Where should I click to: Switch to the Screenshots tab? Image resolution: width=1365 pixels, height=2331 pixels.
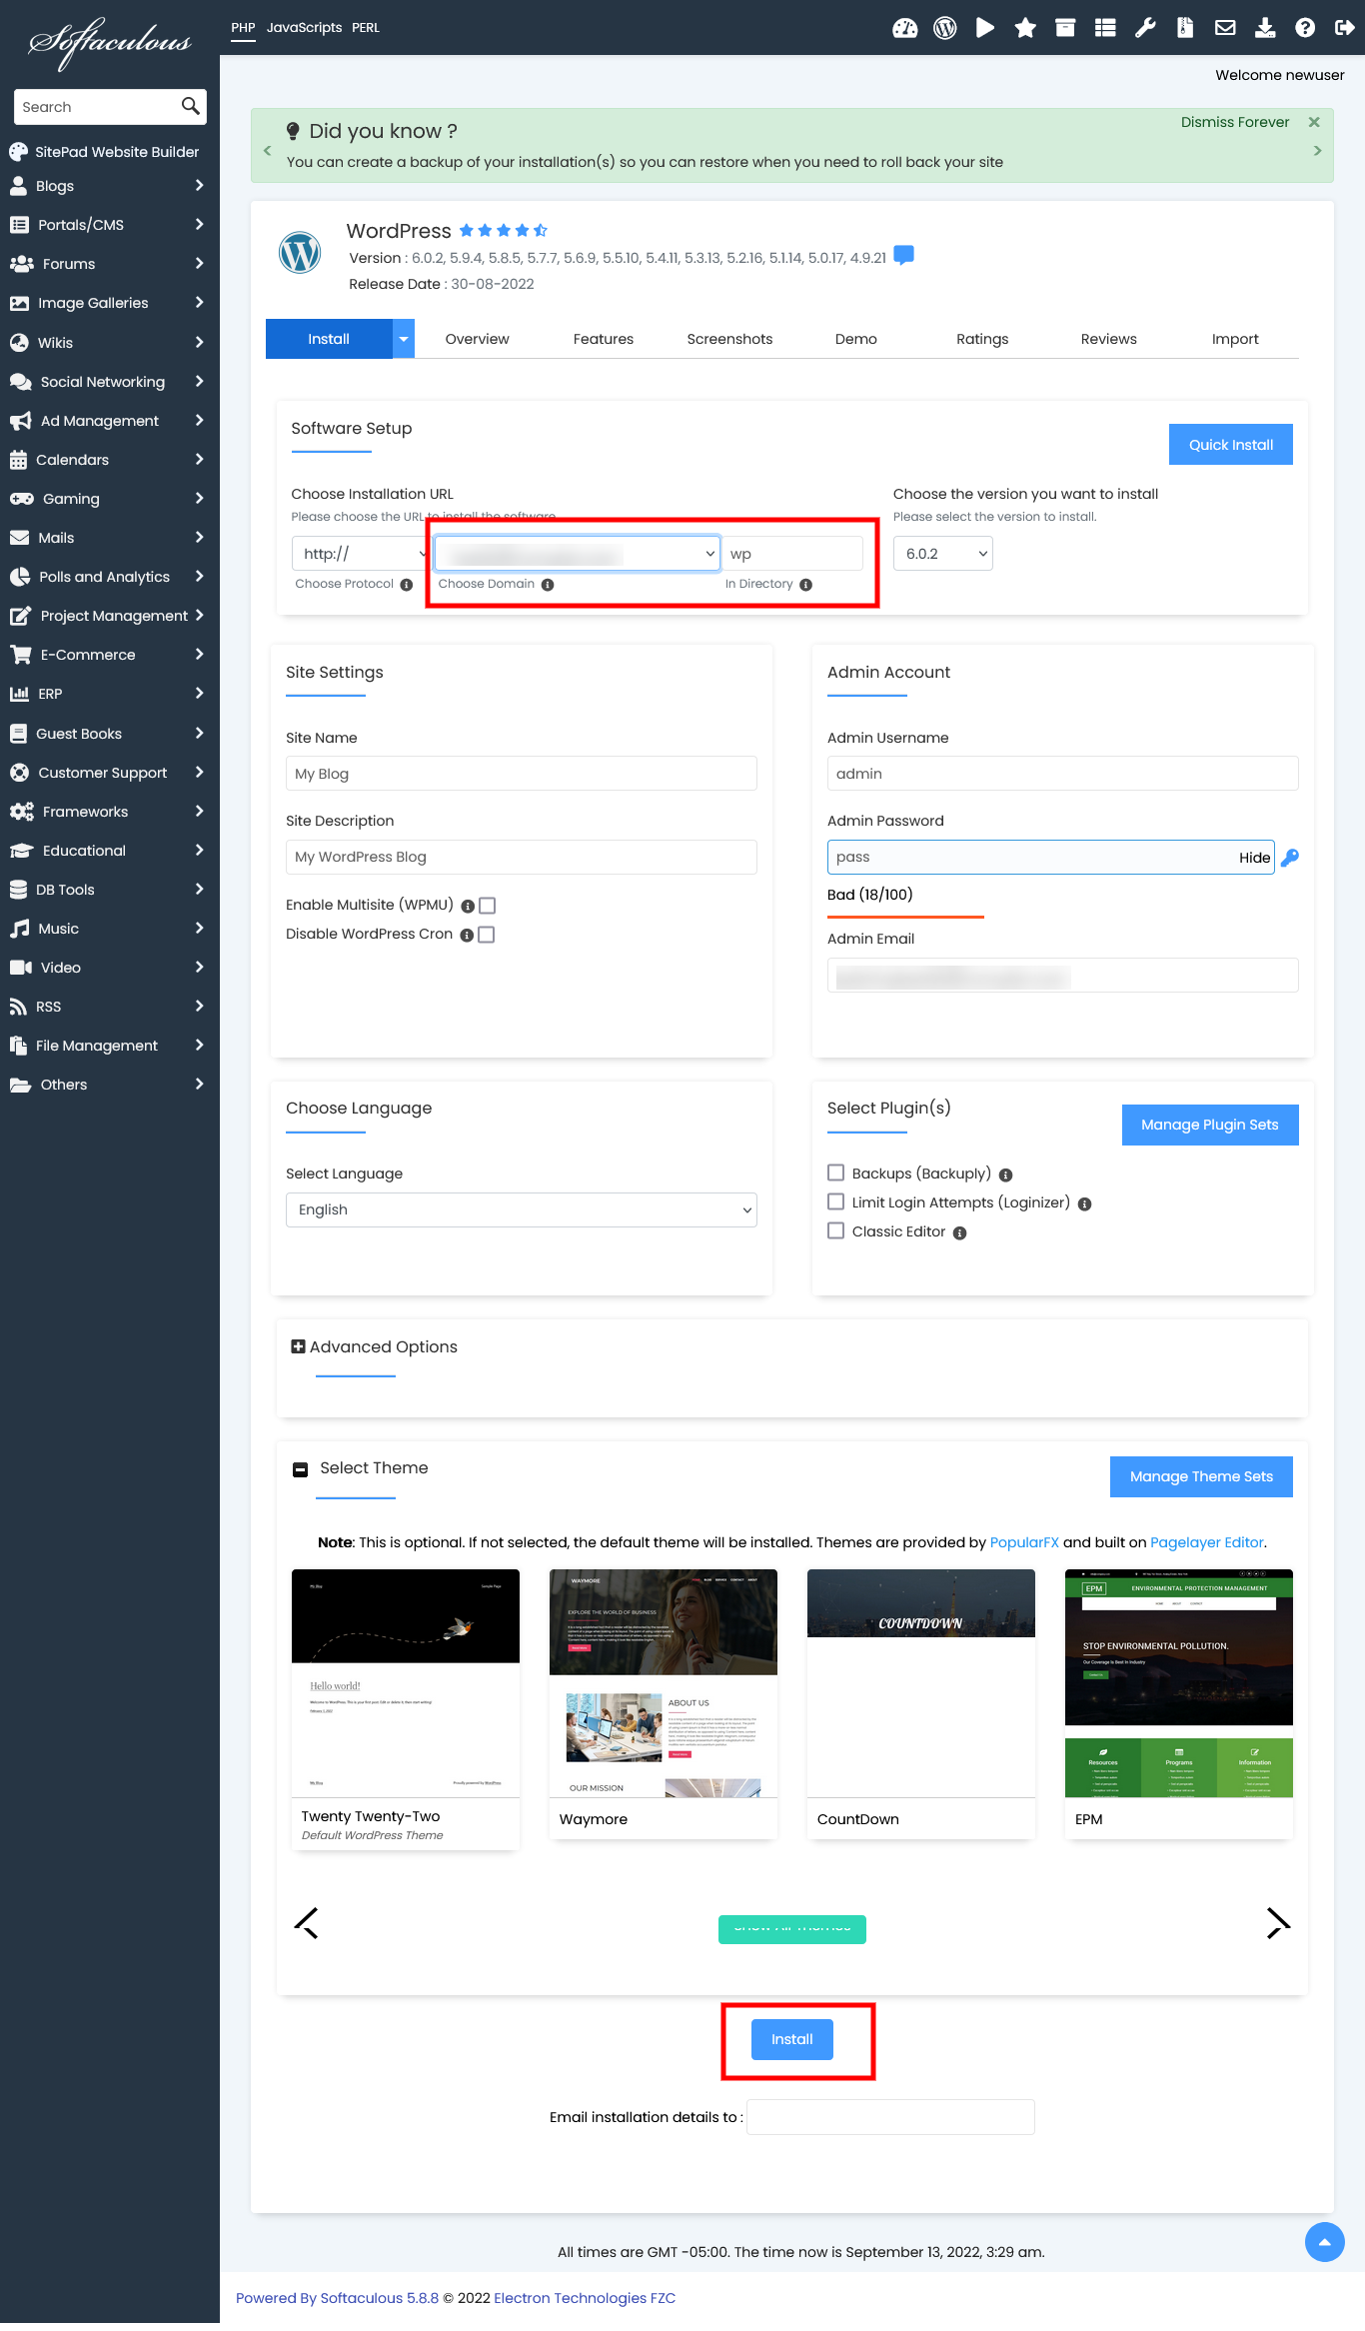pos(729,339)
